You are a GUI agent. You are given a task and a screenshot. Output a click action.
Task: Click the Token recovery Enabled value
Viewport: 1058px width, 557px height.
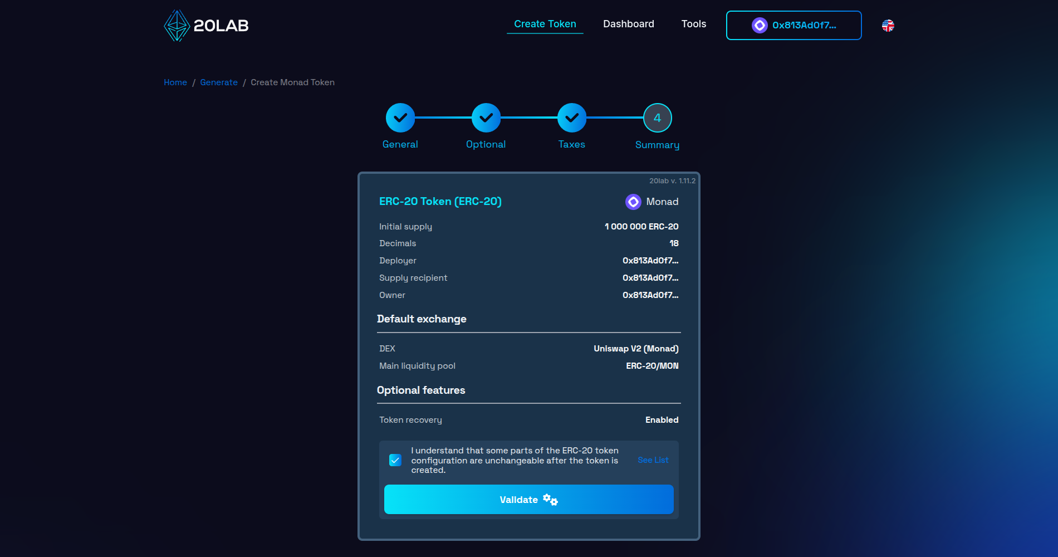[x=662, y=420]
